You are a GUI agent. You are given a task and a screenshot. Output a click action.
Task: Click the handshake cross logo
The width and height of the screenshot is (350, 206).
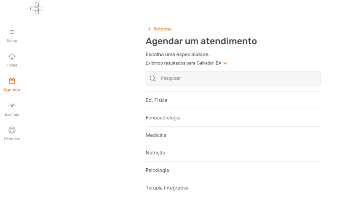click(x=37, y=9)
